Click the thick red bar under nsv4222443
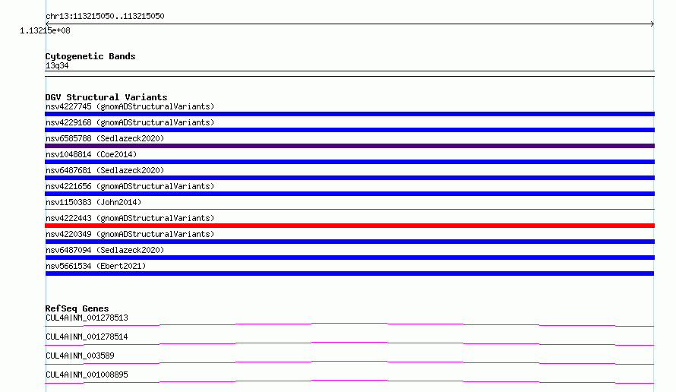This screenshot has height=392, width=676. point(349,226)
